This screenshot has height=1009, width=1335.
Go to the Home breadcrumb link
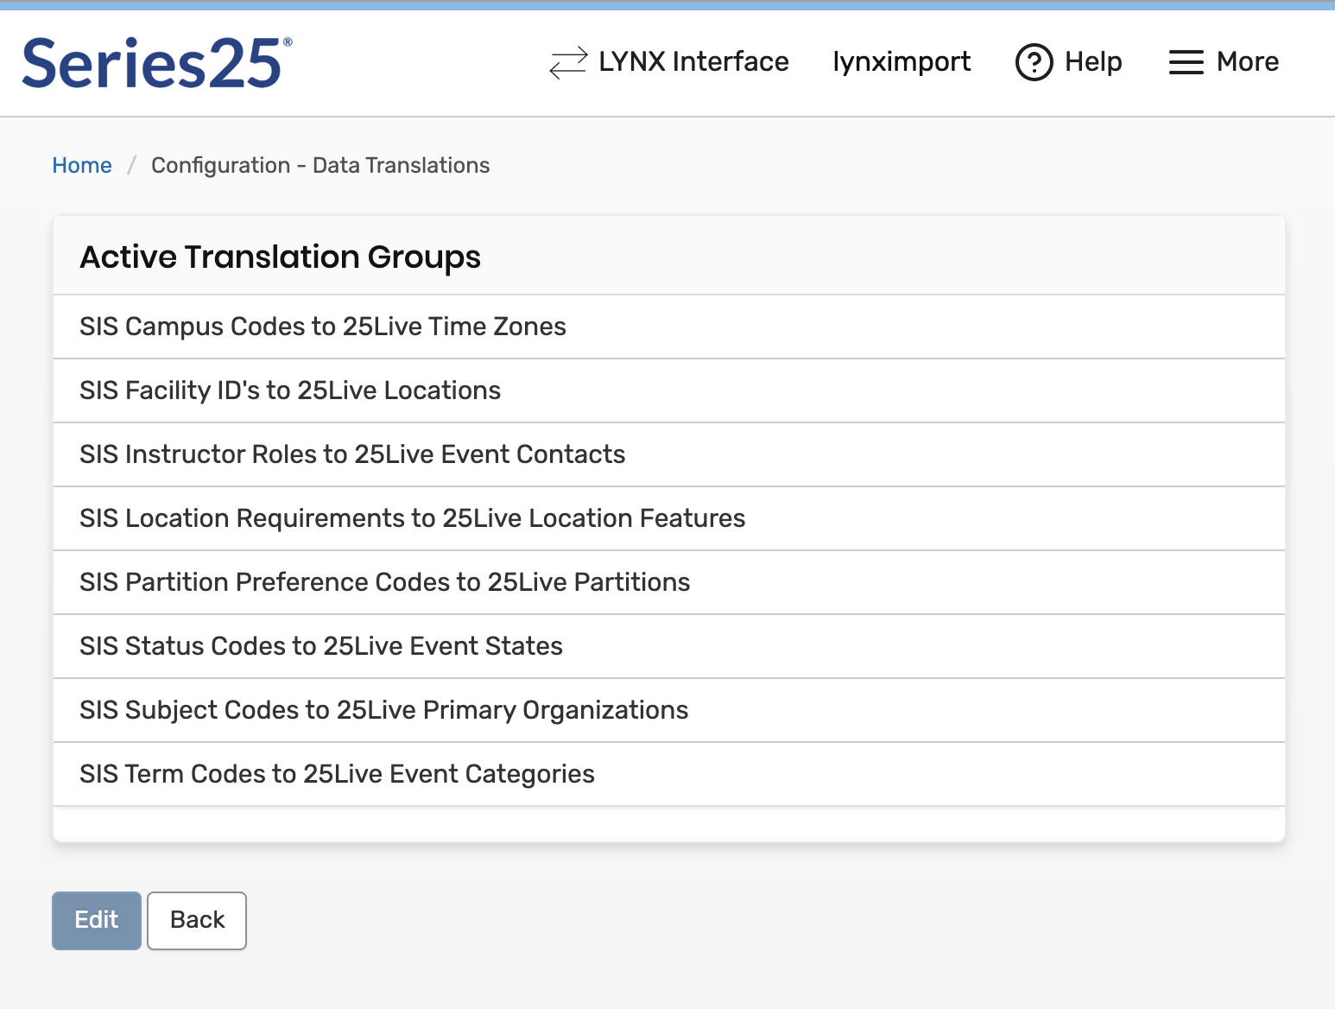tap(82, 165)
